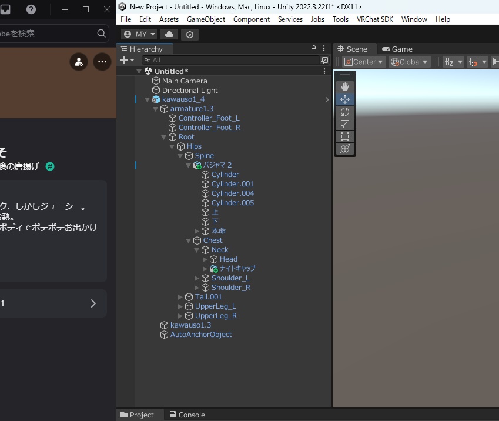
Task: Expand the 本命 object
Action: [197, 231]
